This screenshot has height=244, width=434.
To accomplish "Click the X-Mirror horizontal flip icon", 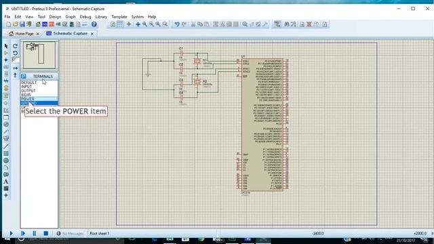I will (15, 68).
